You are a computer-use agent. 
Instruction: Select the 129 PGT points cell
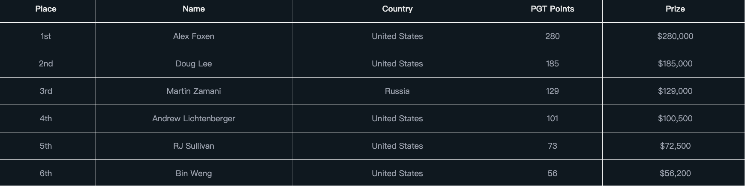point(552,91)
